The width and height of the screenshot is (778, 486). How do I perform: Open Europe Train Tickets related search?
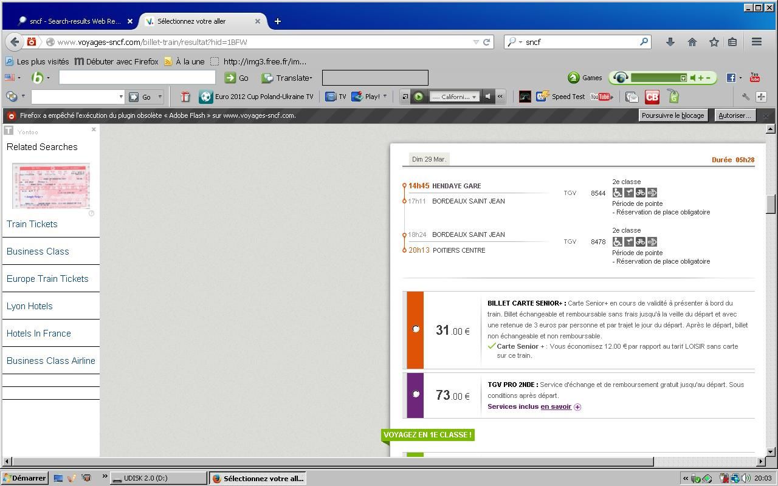pyautogui.click(x=47, y=279)
